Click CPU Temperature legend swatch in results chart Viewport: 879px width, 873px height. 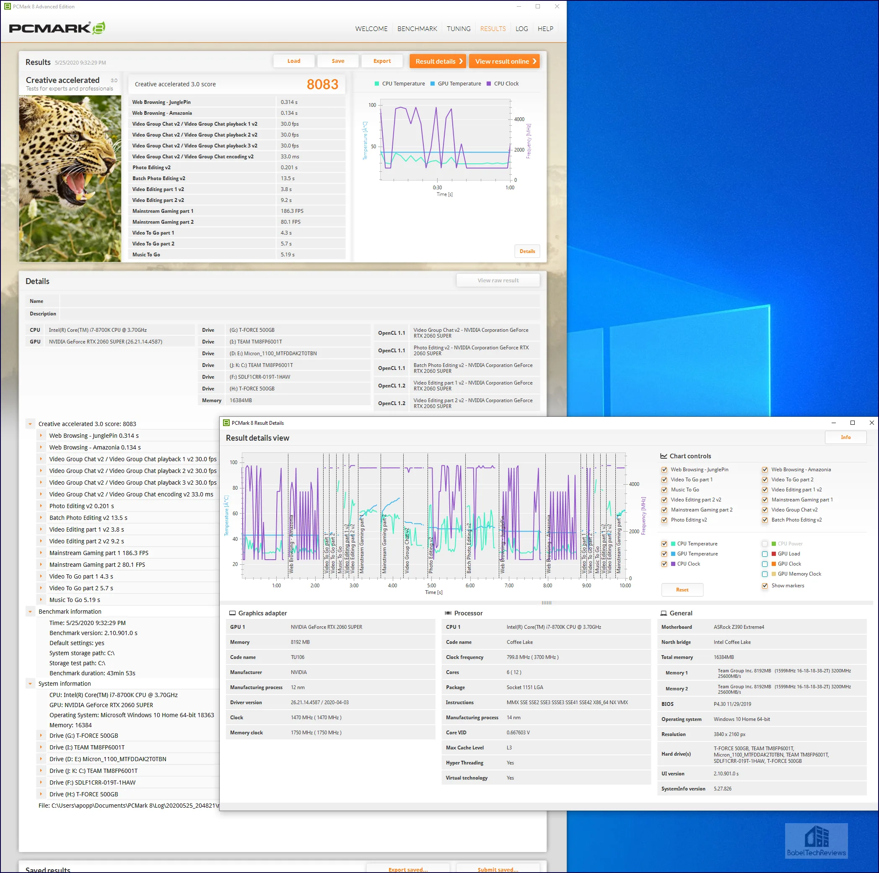click(377, 84)
